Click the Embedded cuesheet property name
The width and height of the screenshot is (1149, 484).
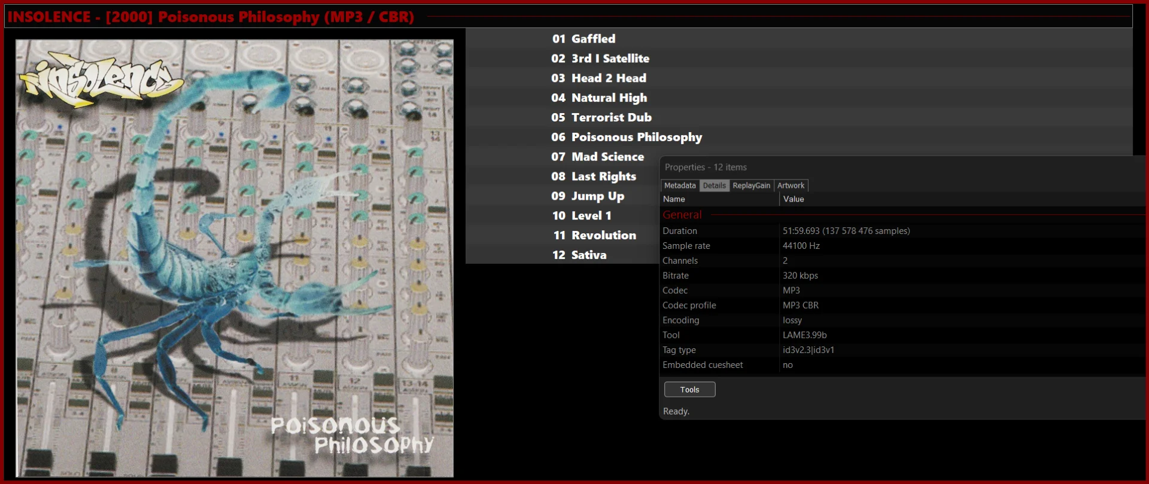click(x=703, y=366)
